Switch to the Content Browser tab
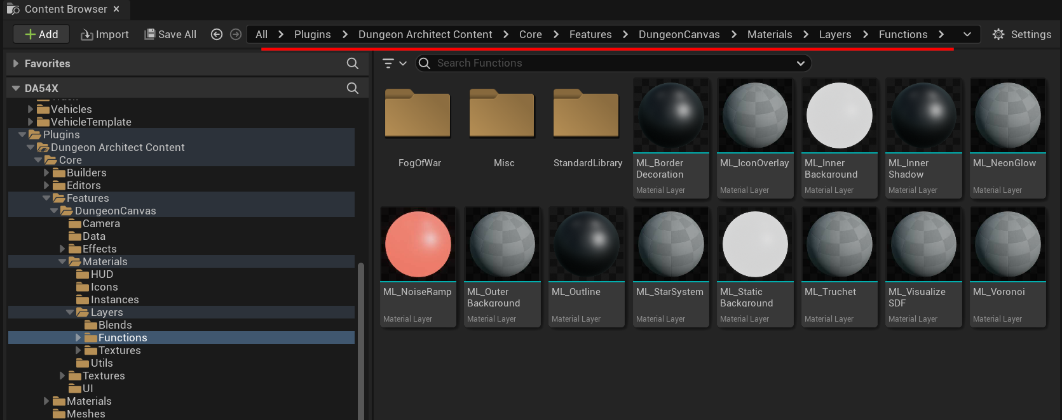1062x420 pixels. click(x=65, y=9)
